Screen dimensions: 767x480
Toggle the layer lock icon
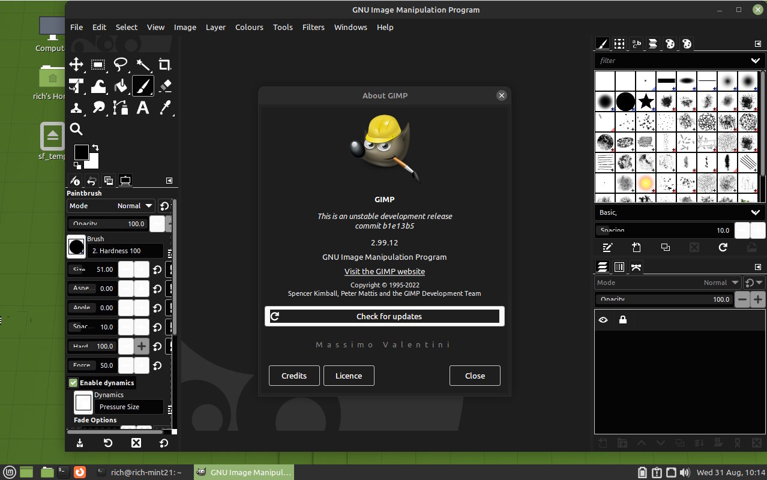pos(622,320)
